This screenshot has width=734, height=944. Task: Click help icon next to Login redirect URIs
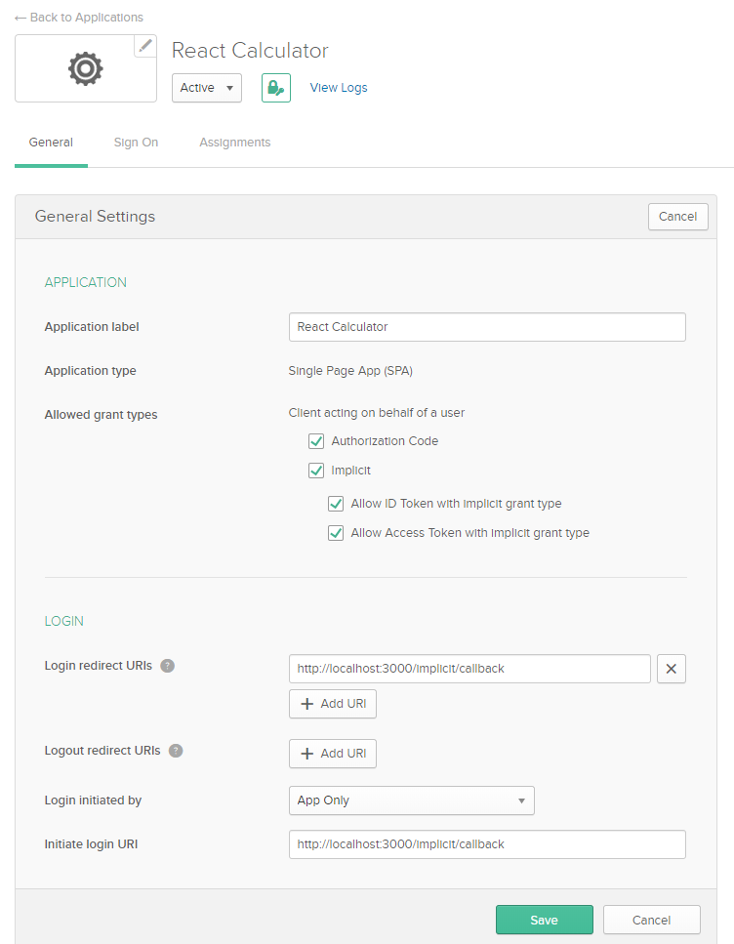(168, 666)
